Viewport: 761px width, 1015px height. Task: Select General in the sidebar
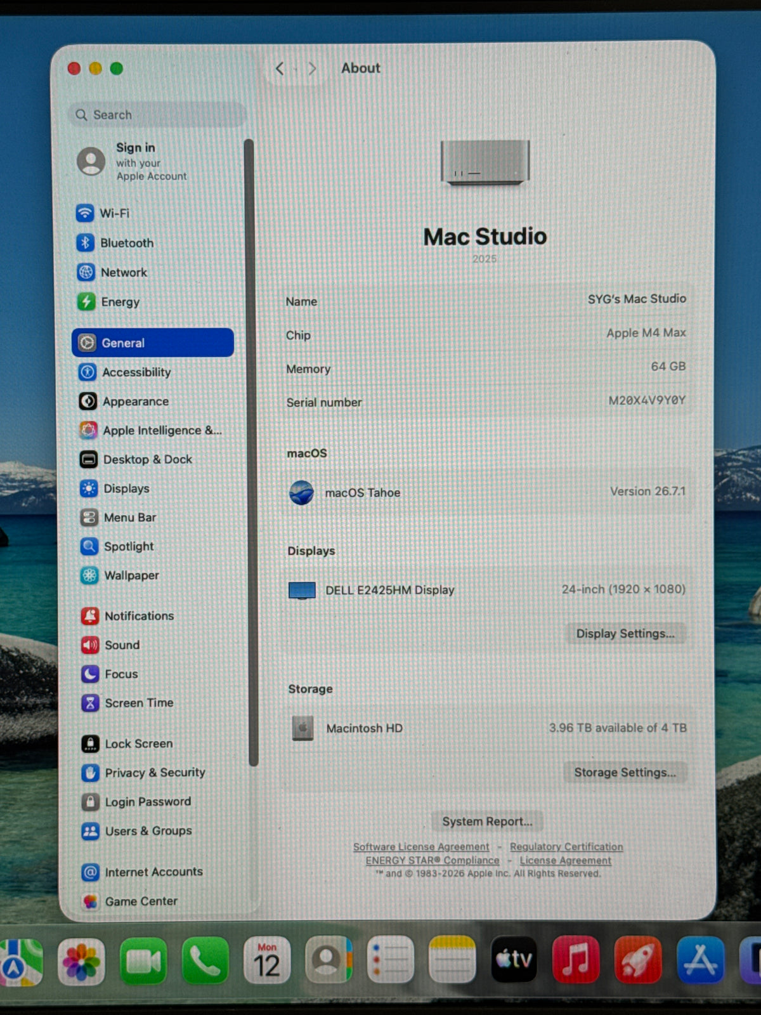point(153,343)
